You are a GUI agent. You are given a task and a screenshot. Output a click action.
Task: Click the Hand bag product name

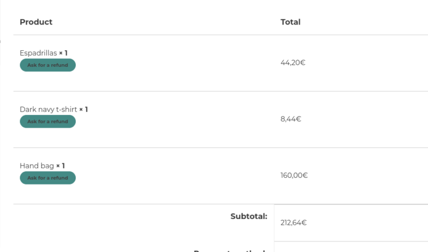point(37,166)
